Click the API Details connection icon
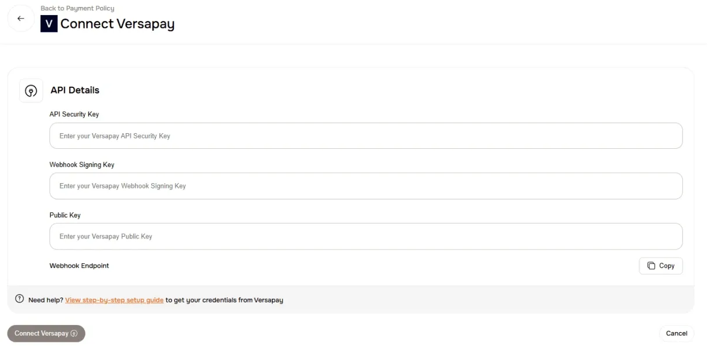The image size is (708, 346). click(x=31, y=90)
